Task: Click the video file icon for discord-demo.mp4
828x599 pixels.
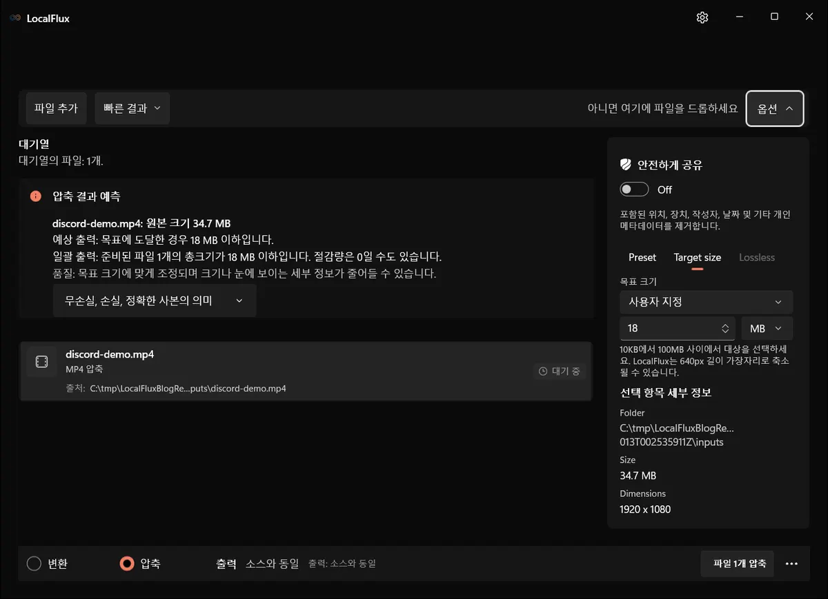Action: point(41,362)
